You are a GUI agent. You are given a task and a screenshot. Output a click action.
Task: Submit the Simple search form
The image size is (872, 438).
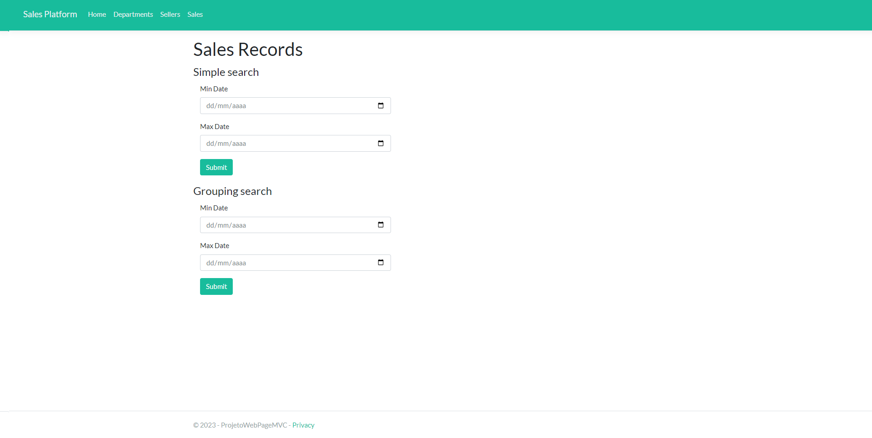[x=216, y=167]
